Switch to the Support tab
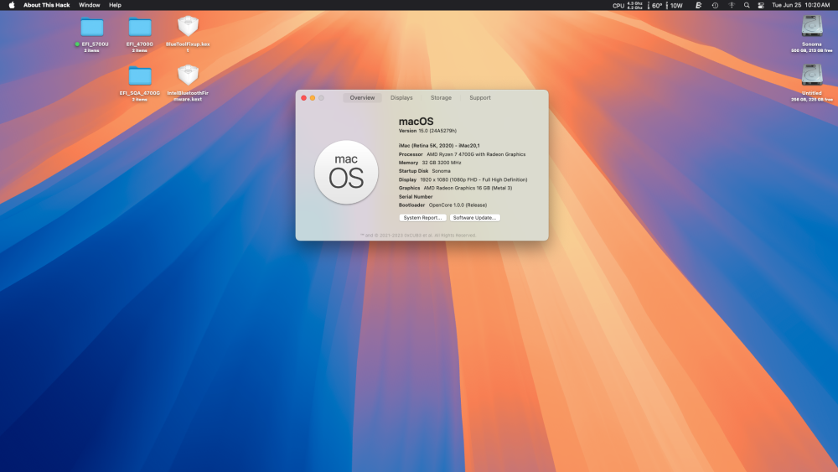The height and width of the screenshot is (472, 838). [480, 98]
